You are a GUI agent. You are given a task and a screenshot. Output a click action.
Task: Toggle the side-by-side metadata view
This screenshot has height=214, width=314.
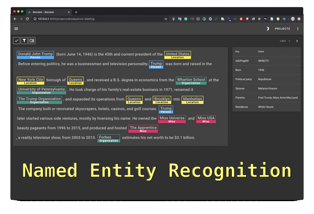point(32,40)
